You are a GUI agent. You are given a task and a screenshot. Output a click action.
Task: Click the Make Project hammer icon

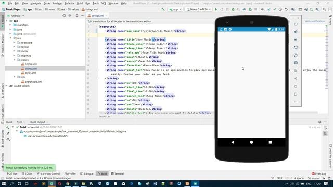click(163, 9)
